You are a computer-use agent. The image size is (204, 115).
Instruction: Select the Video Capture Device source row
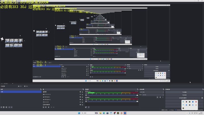(x=63, y=94)
